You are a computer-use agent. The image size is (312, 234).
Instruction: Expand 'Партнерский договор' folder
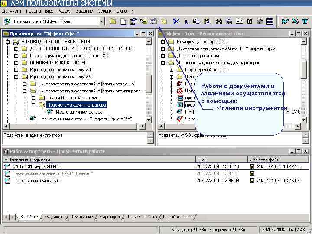click(x=172, y=70)
